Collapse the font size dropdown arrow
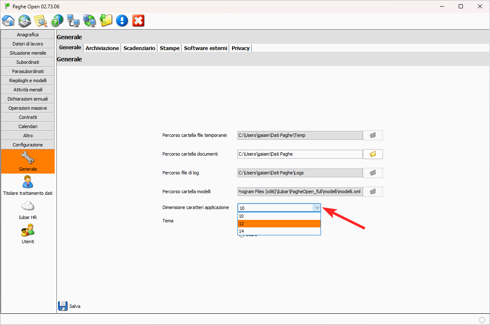This screenshot has height=325, width=490. point(317,207)
